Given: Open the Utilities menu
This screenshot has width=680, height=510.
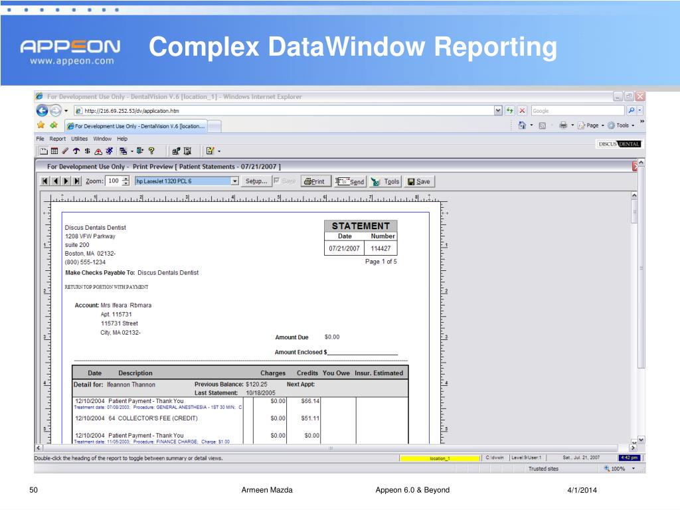Looking at the screenshot, I should click(80, 139).
